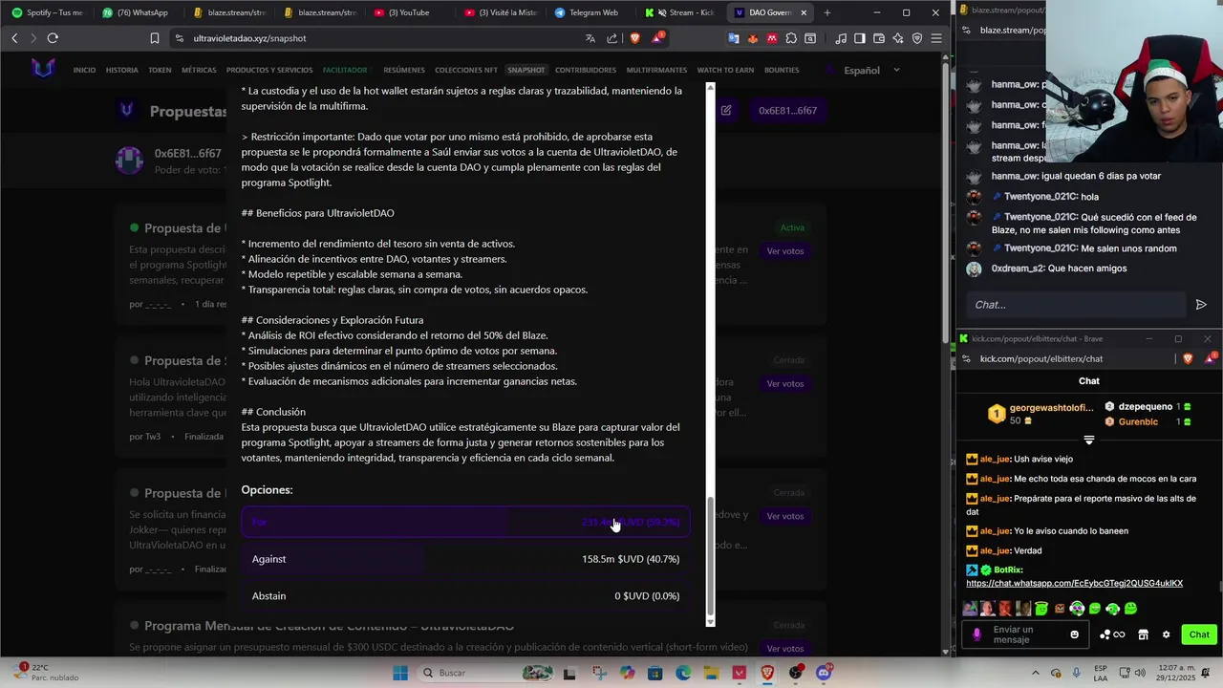The image size is (1223, 688).
Task: Click the edit pencil icon beside the wallet address
Action: point(726,110)
